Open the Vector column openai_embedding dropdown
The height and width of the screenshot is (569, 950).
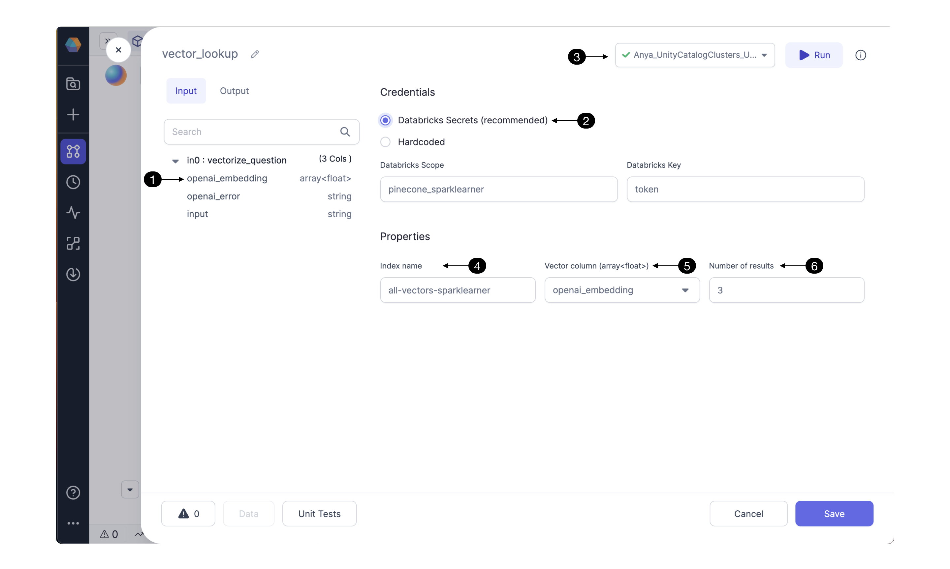point(622,290)
